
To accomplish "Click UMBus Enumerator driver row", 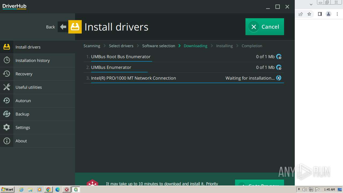I will point(184,67).
